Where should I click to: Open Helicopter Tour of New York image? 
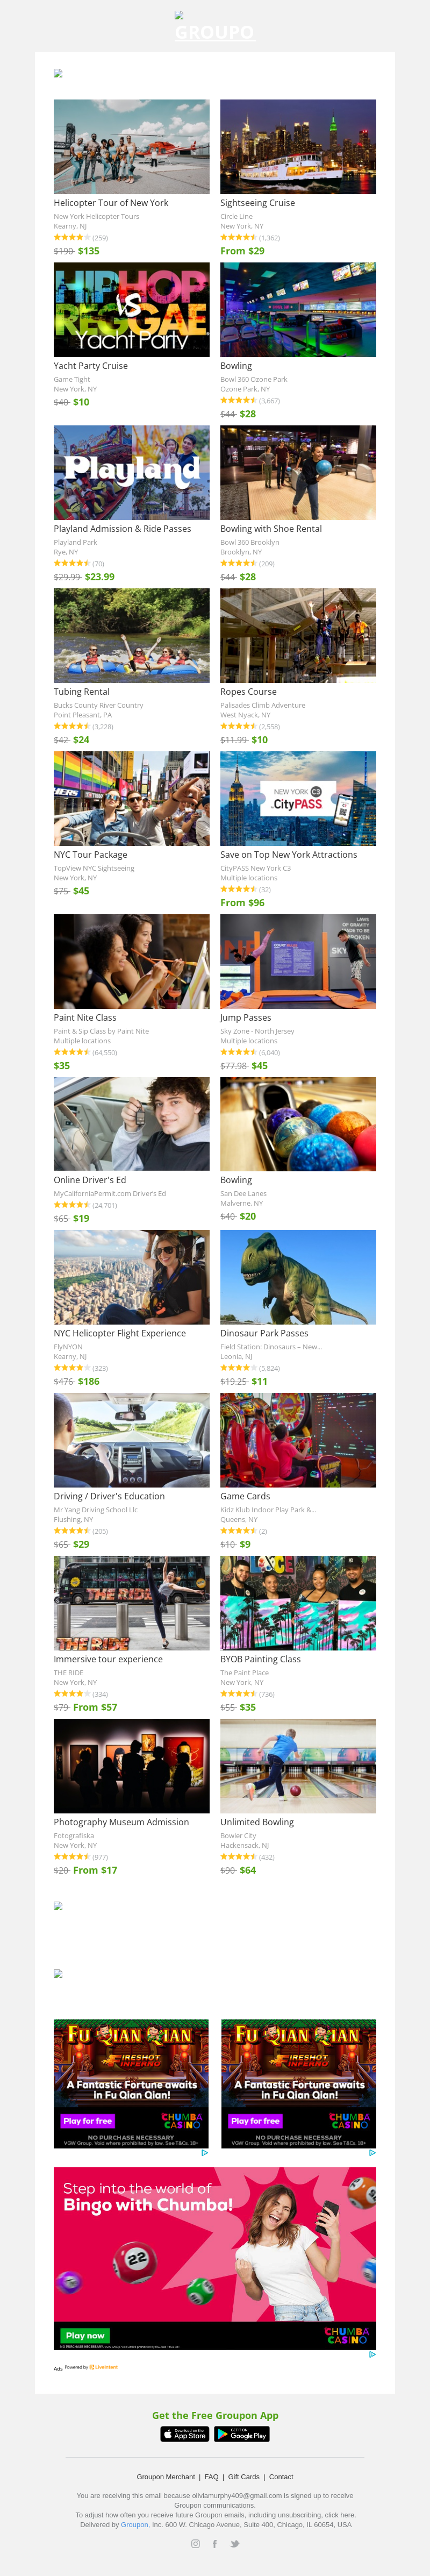tap(131, 146)
